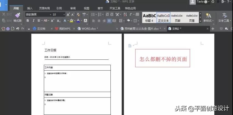Click the Cut (剪切) scissors icon
The height and width of the screenshot is (115, 233).
coord(4,15)
